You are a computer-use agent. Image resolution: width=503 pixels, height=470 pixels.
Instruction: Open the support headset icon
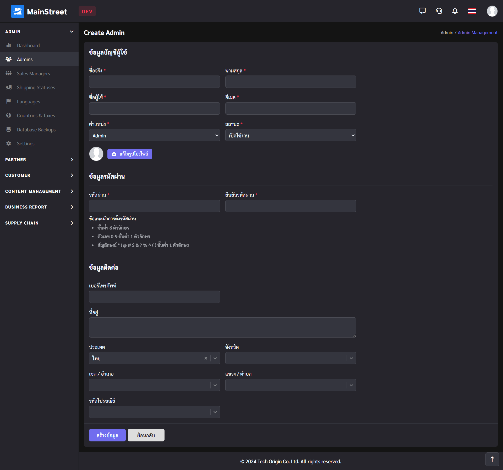(x=439, y=11)
